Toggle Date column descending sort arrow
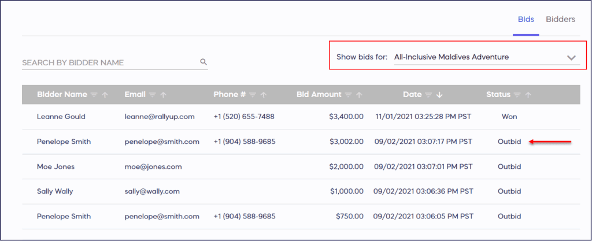This screenshot has height=241, width=592. [x=439, y=95]
